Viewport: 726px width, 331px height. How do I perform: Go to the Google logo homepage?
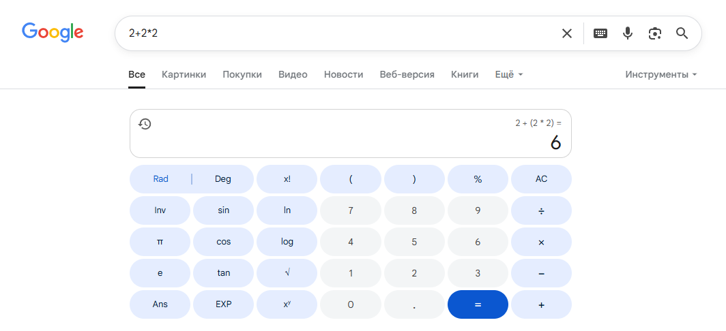53,32
